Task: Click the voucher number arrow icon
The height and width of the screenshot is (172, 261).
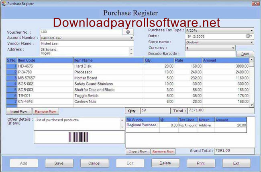Action: click(x=128, y=32)
